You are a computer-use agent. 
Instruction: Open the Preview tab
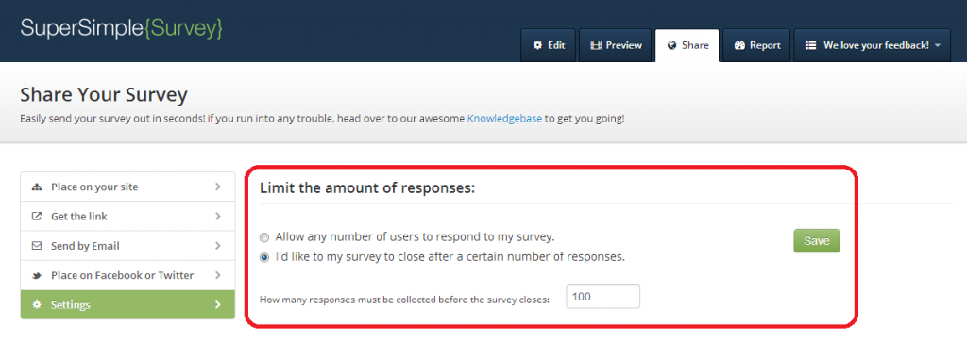pyautogui.click(x=615, y=45)
